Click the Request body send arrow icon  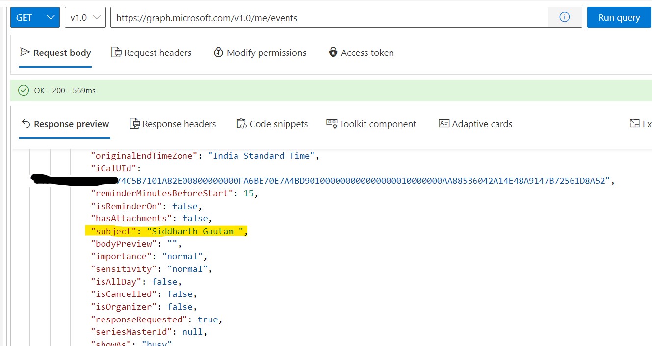pos(25,52)
